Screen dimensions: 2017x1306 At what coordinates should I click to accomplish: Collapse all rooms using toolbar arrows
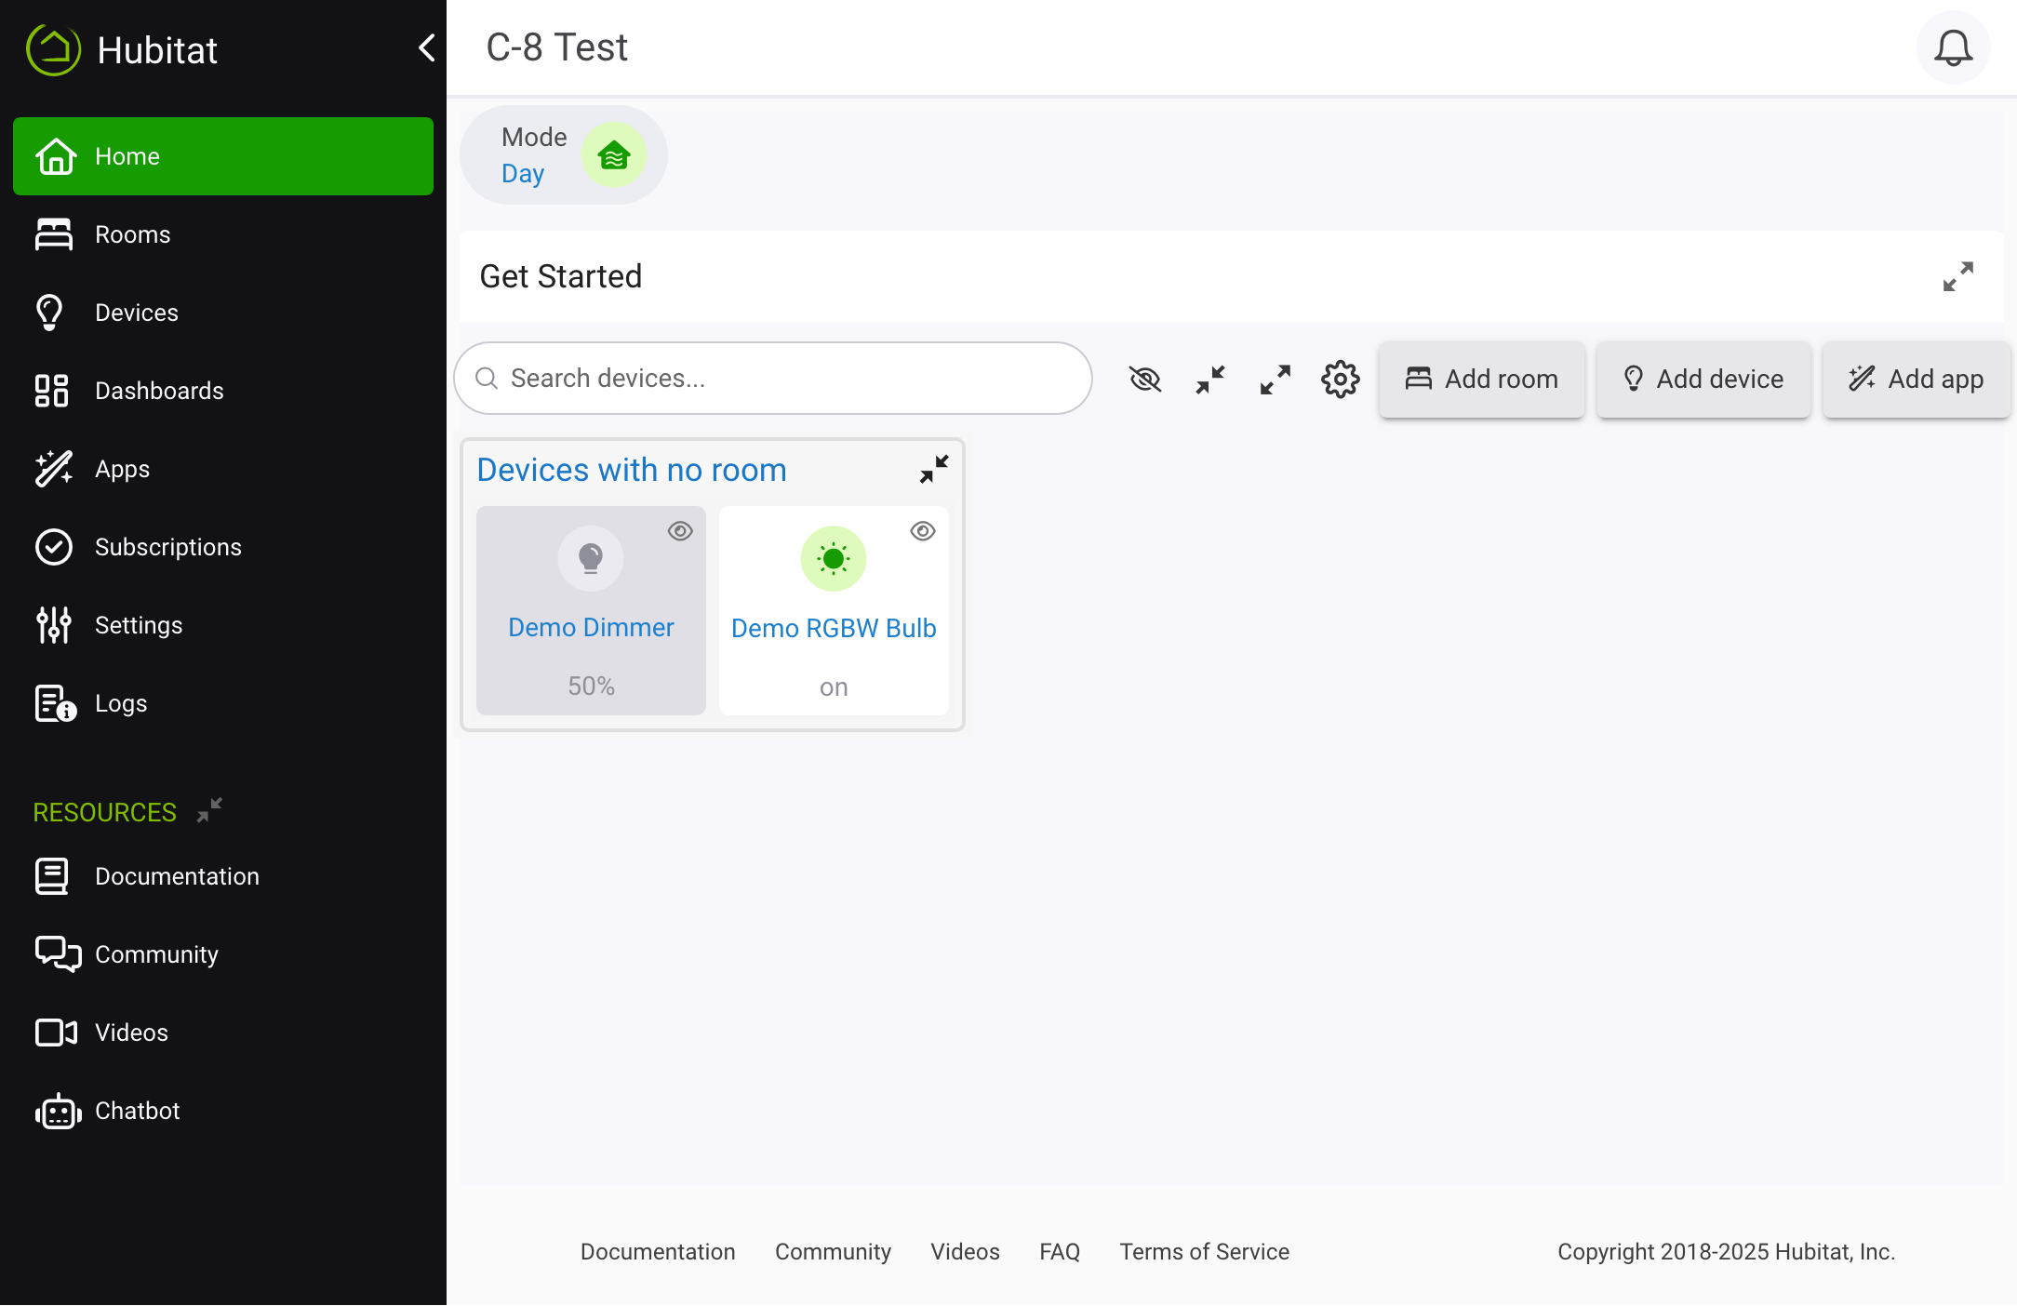(x=1210, y=380)
